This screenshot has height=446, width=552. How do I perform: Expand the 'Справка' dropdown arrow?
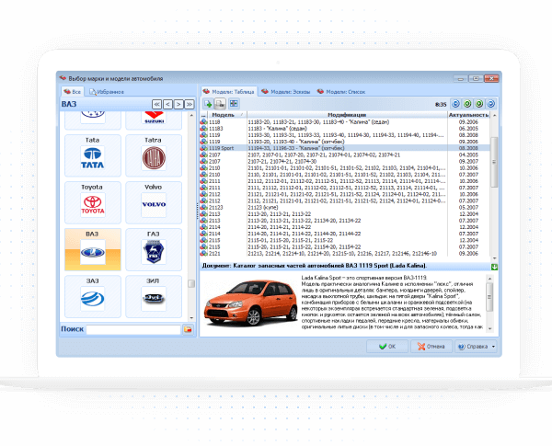click(493, 347)
